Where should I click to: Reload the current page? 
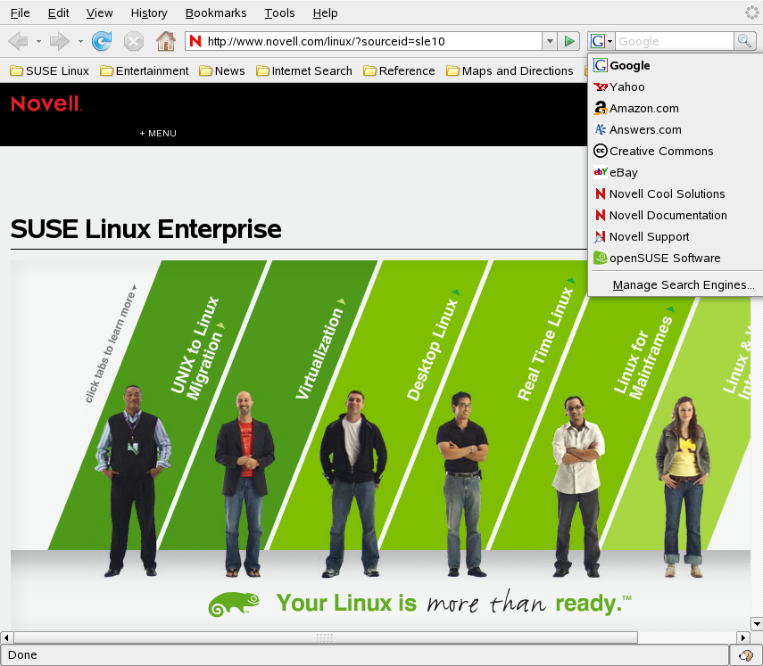point(102,41)
